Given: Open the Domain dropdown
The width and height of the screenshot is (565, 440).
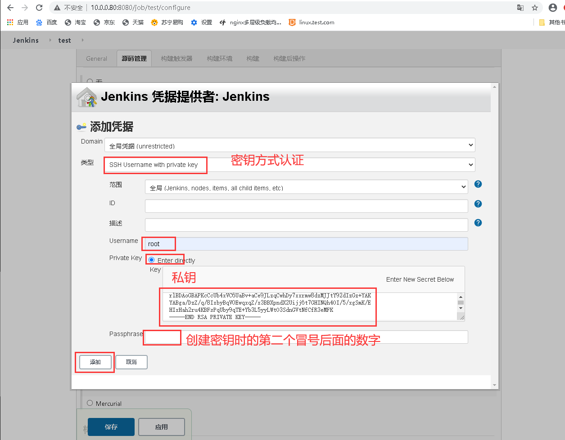Looking at the screenshot, I should (x=290, y=145).
